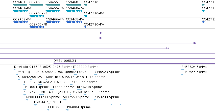
Task: Click the EP13064.3prime label
Action: [x=36, y=87]
